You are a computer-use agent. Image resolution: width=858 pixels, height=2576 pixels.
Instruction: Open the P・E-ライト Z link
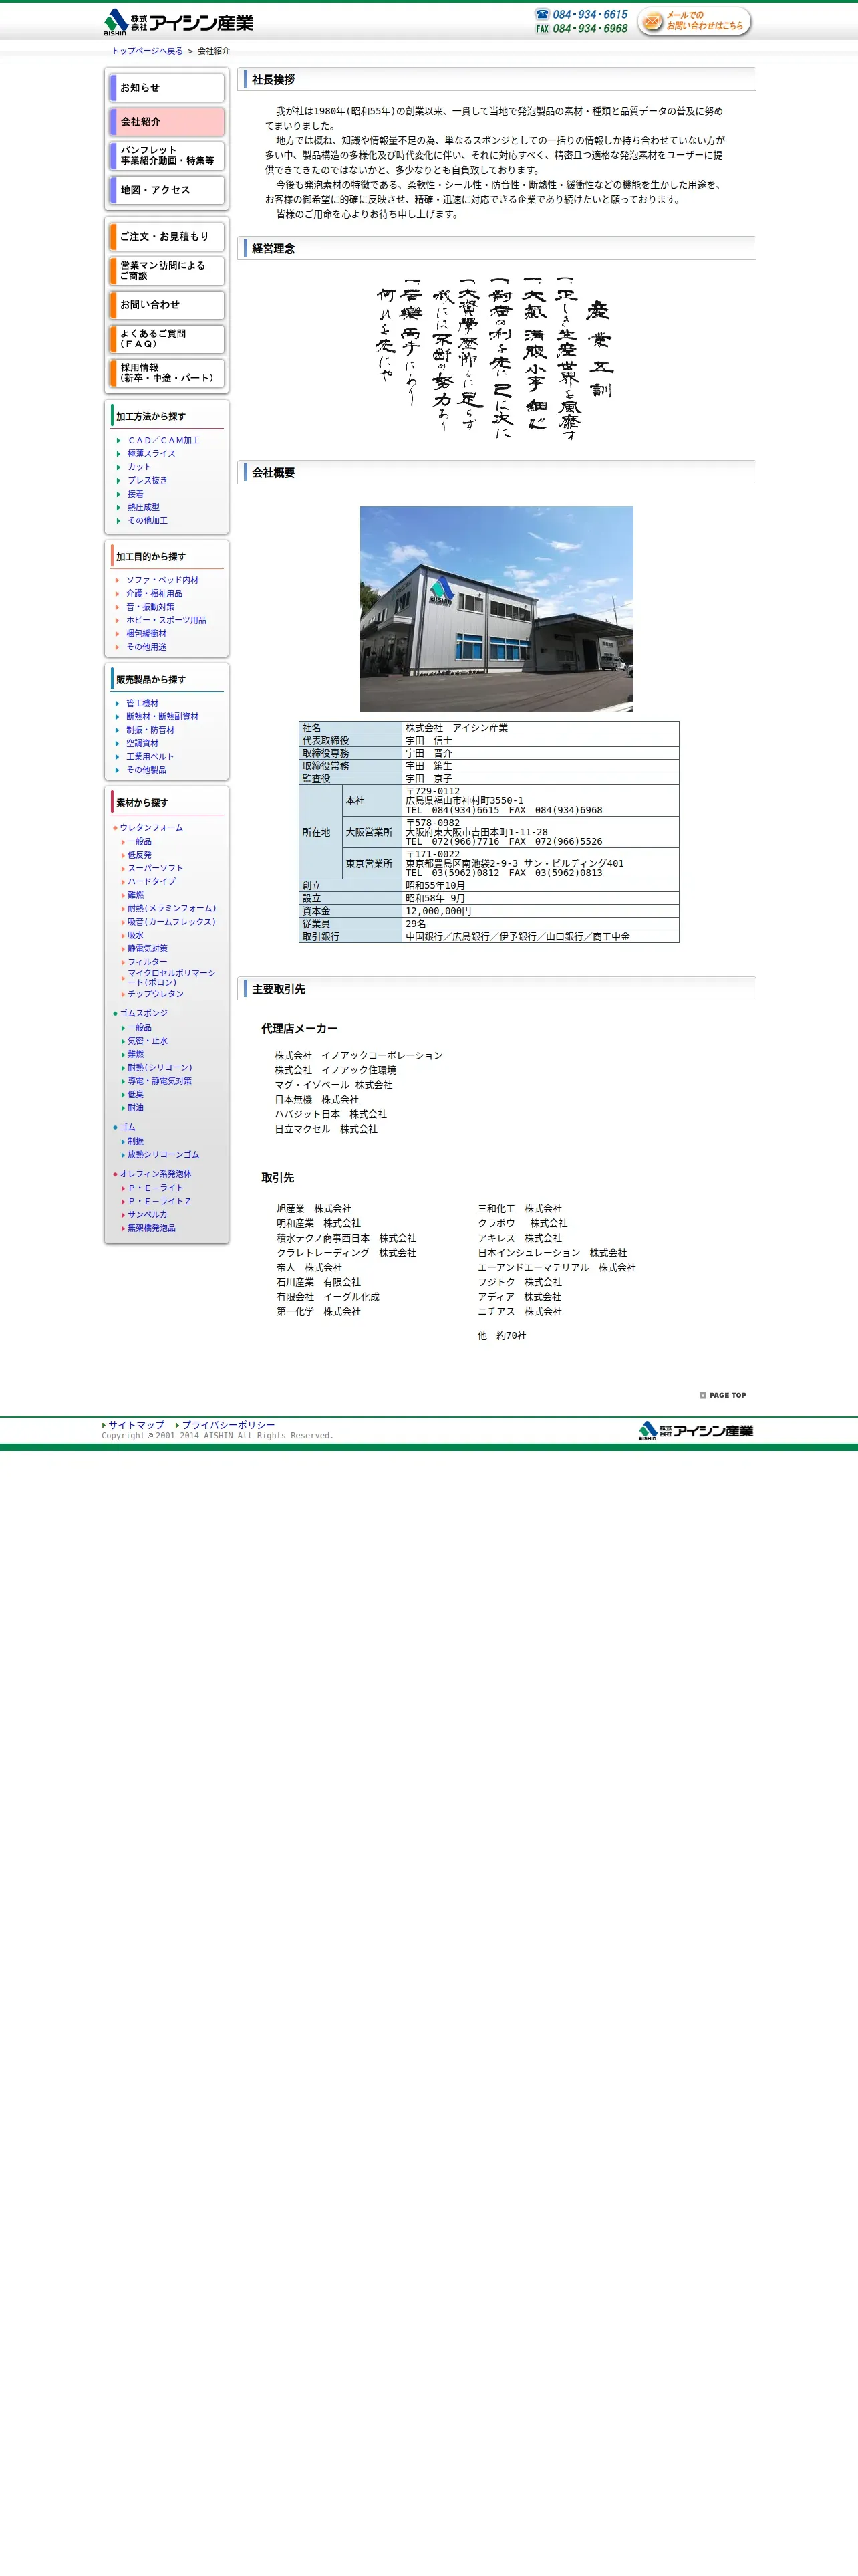(x=159, y=1202)
